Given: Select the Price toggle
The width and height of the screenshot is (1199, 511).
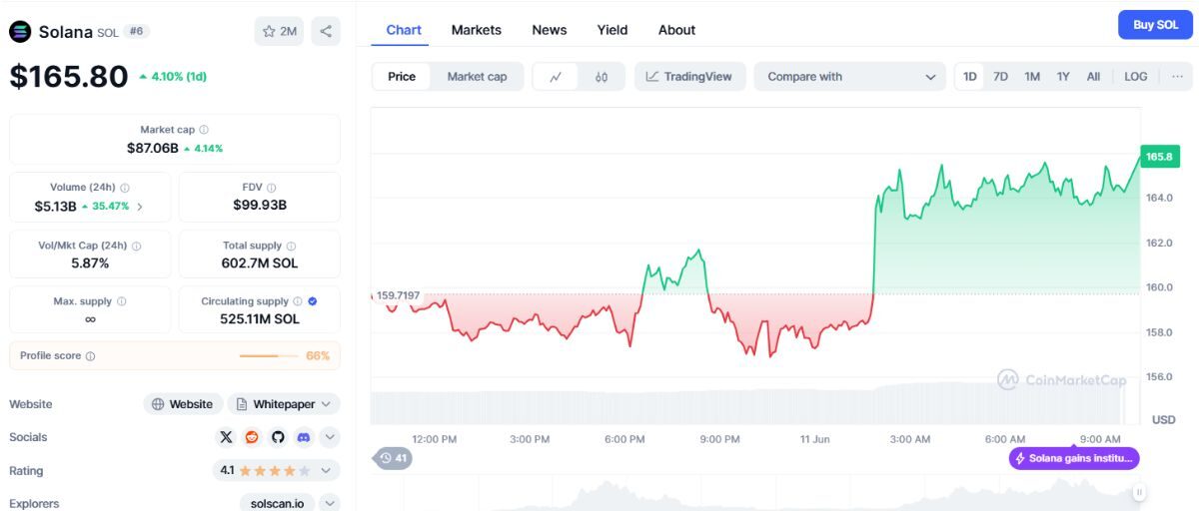Looking at the screenshot, I should (x=402, y=77).
